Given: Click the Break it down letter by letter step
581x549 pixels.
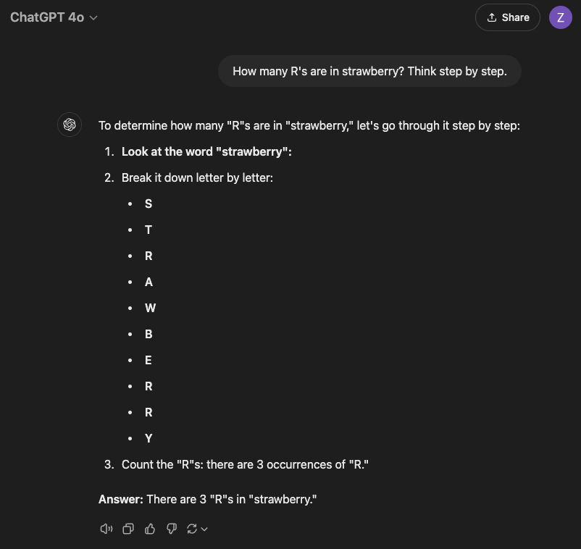Looking at the screenshot, I should (x=197, y=177).
